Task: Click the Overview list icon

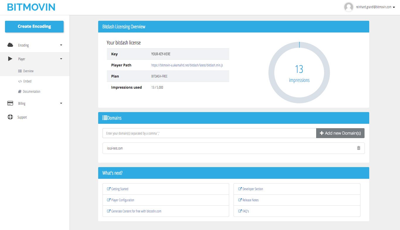Action: click(20, 71)
